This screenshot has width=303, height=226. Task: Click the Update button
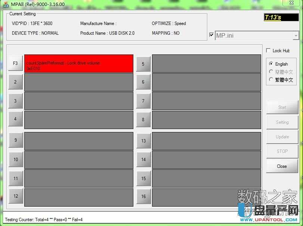pyautogui.click(x=282, y=137)
